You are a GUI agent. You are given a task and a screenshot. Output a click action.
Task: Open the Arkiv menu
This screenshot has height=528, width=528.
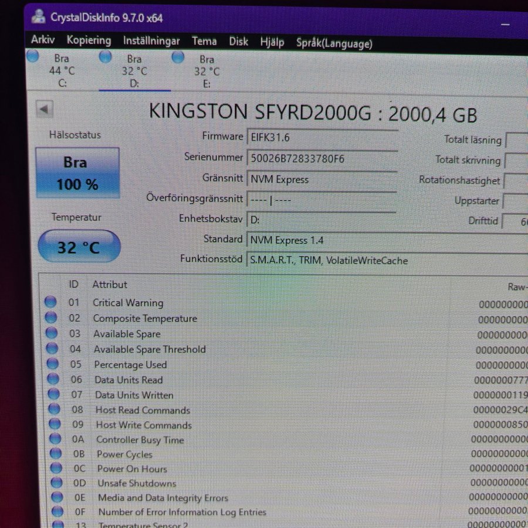tap(43, 39)
